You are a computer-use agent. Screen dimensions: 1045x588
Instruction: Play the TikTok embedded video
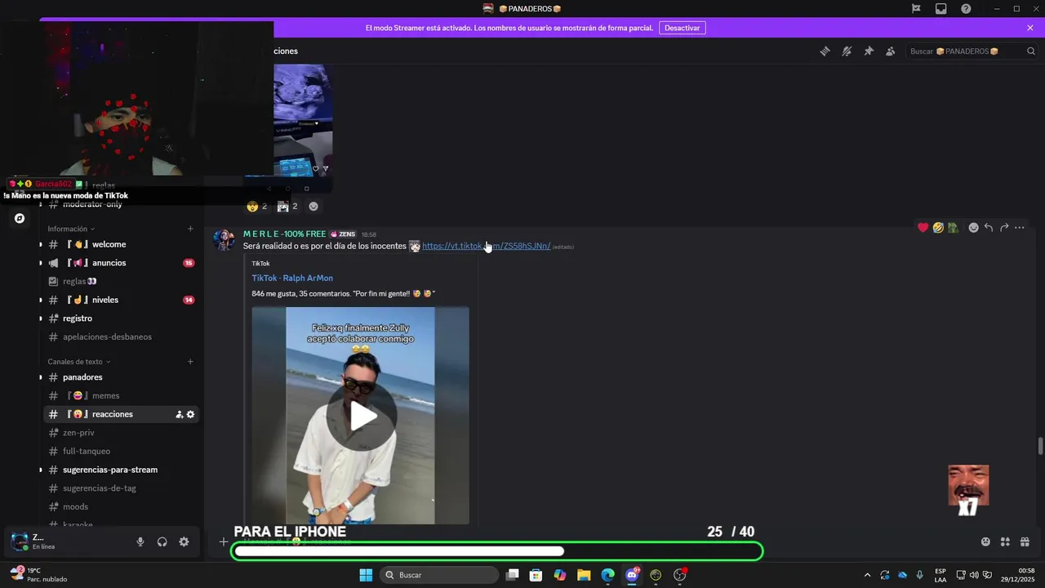(x=361, y=416)
